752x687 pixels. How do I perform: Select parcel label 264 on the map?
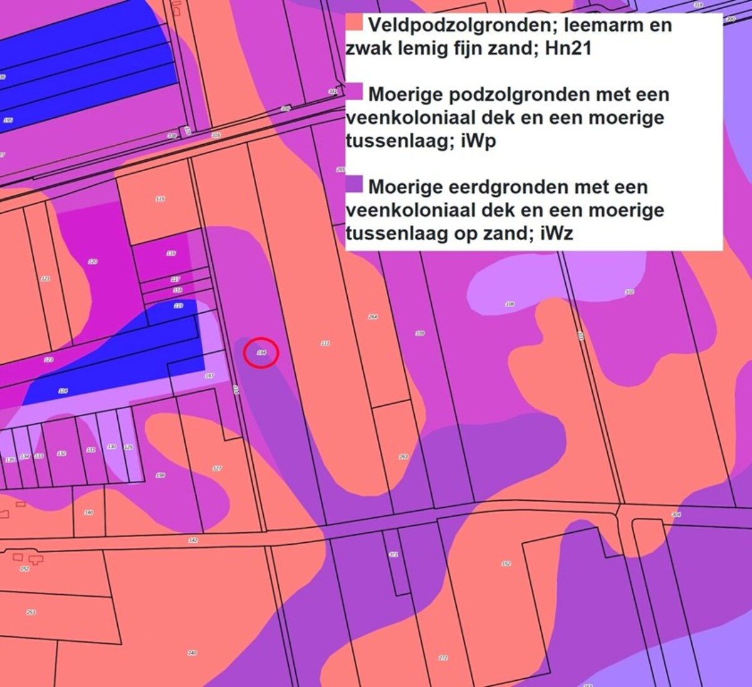373,317
